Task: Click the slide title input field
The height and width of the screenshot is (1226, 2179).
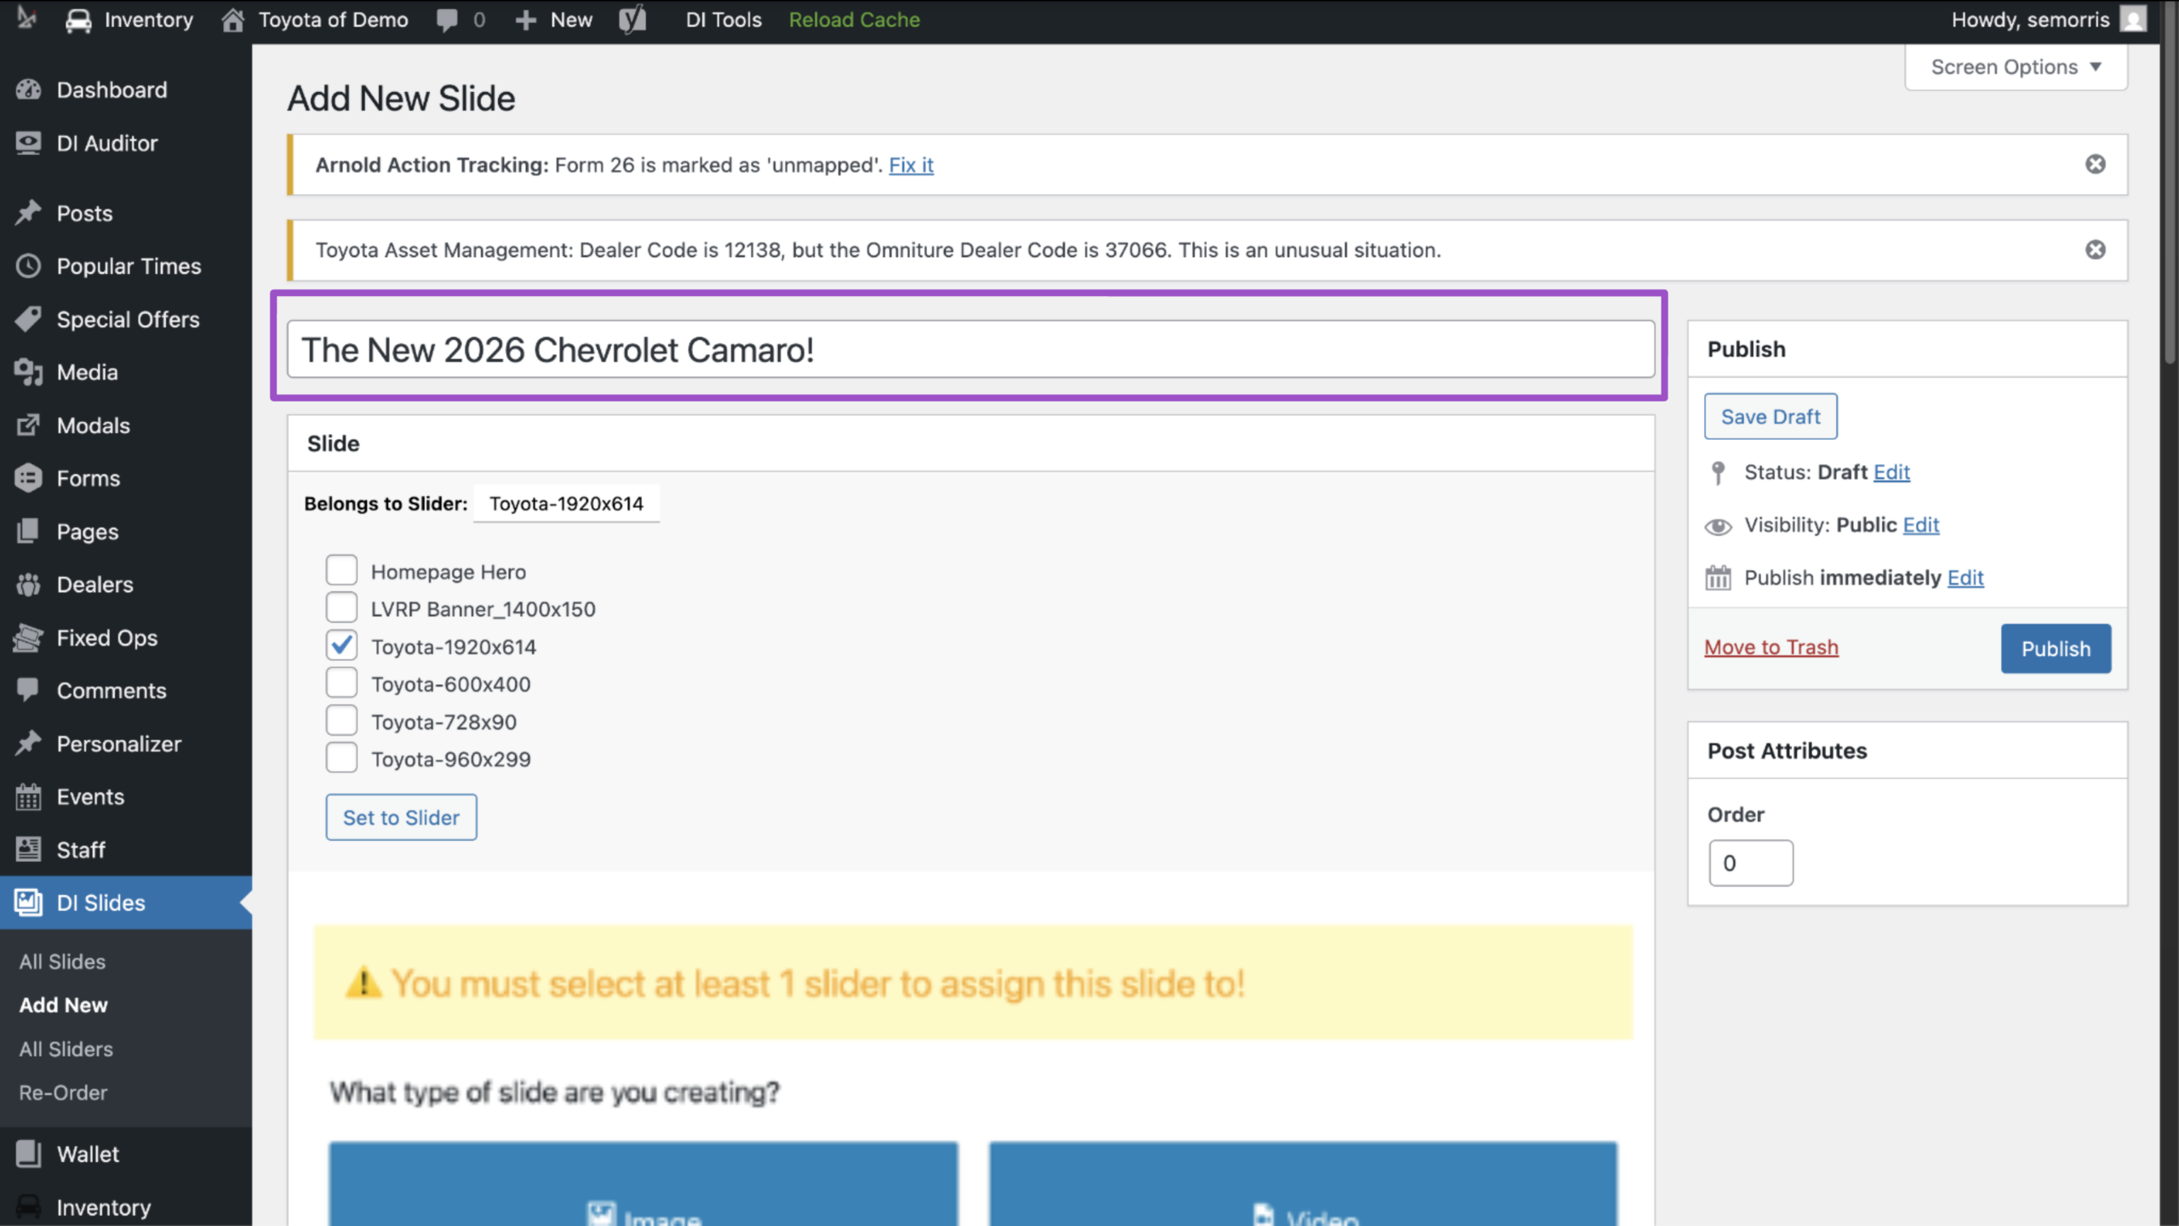Action: [971, 349]
